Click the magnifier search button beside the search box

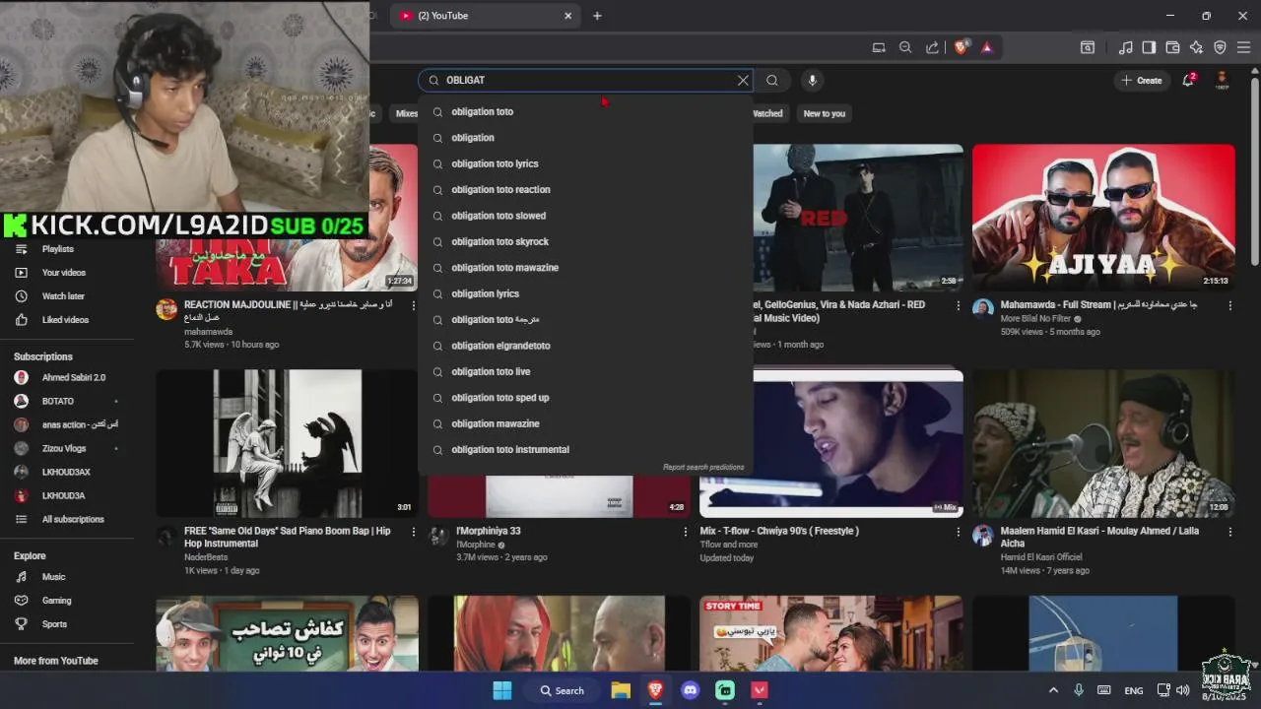coord(772,81)
